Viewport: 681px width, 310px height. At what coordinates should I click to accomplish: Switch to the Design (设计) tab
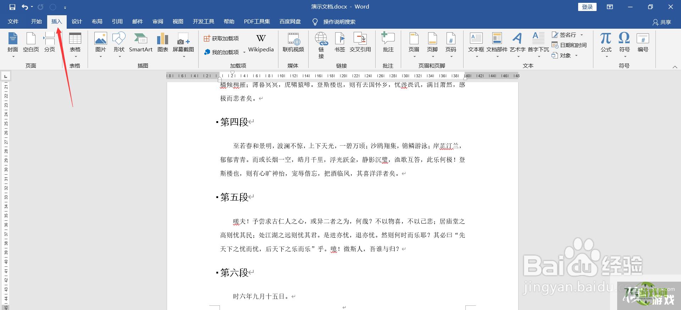point(77,22)
